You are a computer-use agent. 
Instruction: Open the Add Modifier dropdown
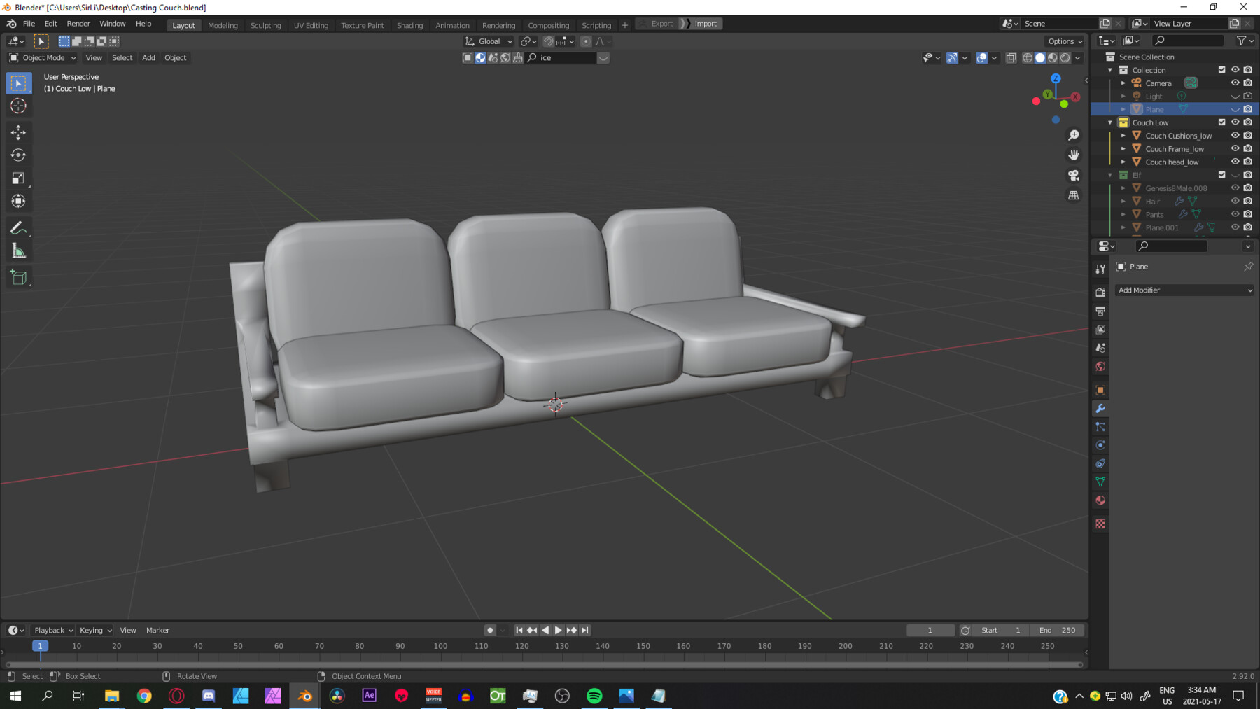coord(1184,290)
